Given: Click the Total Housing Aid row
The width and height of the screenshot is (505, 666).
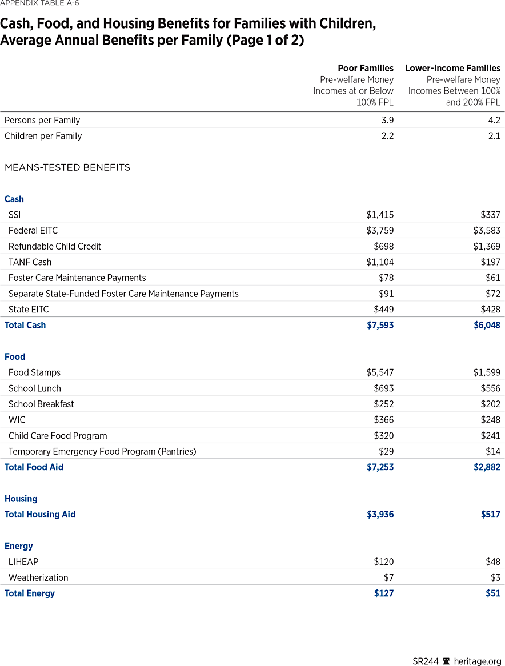Looking at the screenshot, I should point(40,514).
